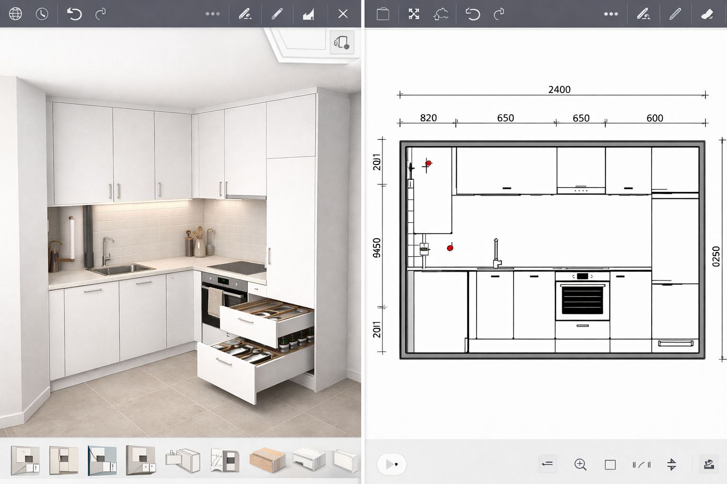Click the 0250 dimension on the right side
The image size is (727, 484).
[x=716, y=256]
